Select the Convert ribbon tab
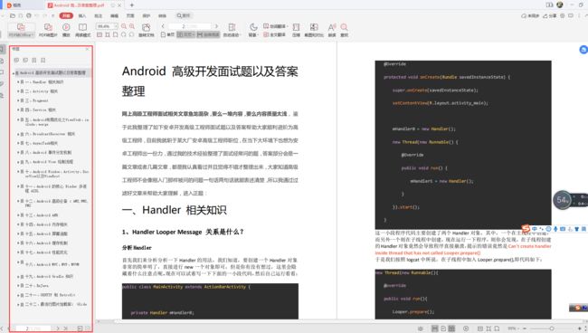 (162, 15)
